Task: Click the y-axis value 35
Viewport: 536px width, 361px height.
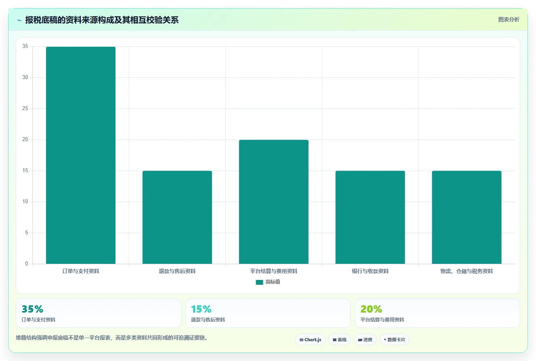Action: pos(25,46)
